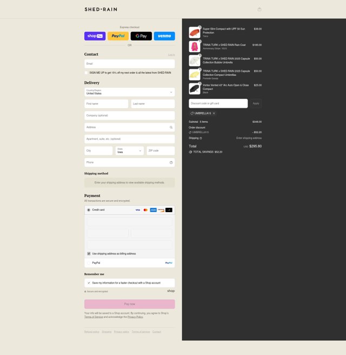Click the Apartment, suite field
The height and width of the screenshot is (355, 346).
point(130,139)
